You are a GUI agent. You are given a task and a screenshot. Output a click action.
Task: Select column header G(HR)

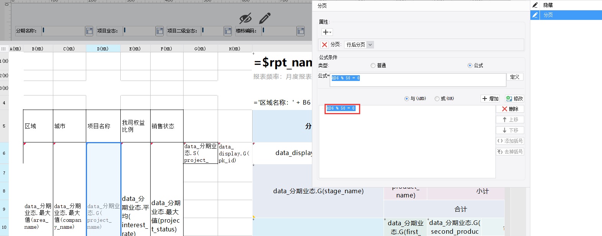tap(200, 49)
